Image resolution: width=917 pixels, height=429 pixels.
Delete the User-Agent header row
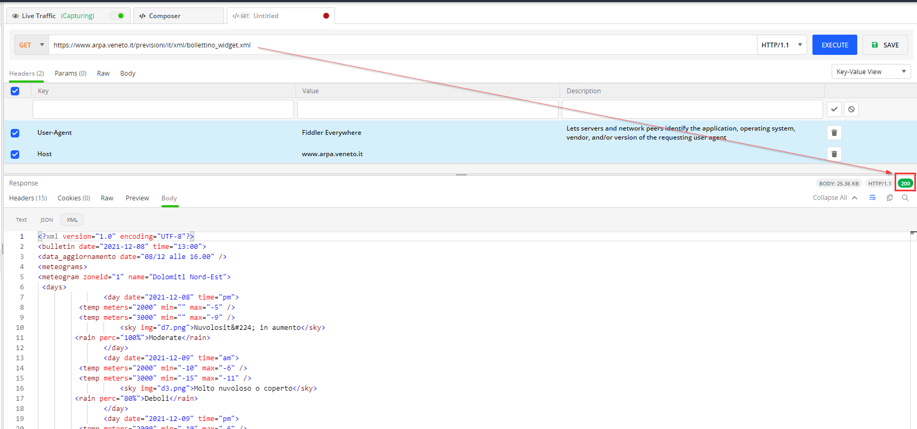(x=834, y=133)
